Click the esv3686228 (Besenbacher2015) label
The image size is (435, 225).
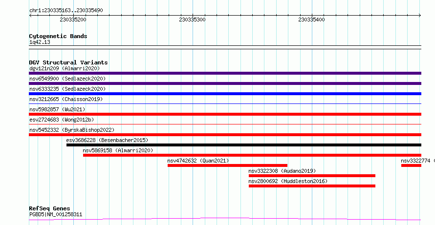pyautogui.click(x=108, y=140)
